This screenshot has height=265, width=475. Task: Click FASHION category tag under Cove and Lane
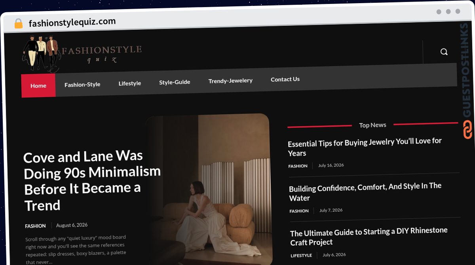35,226
